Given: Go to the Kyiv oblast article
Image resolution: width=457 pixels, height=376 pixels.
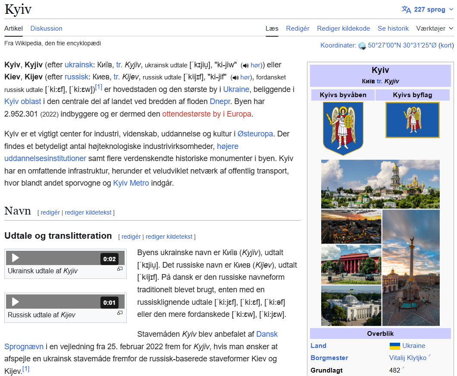Looking at the screenshot, I should 23,101.
